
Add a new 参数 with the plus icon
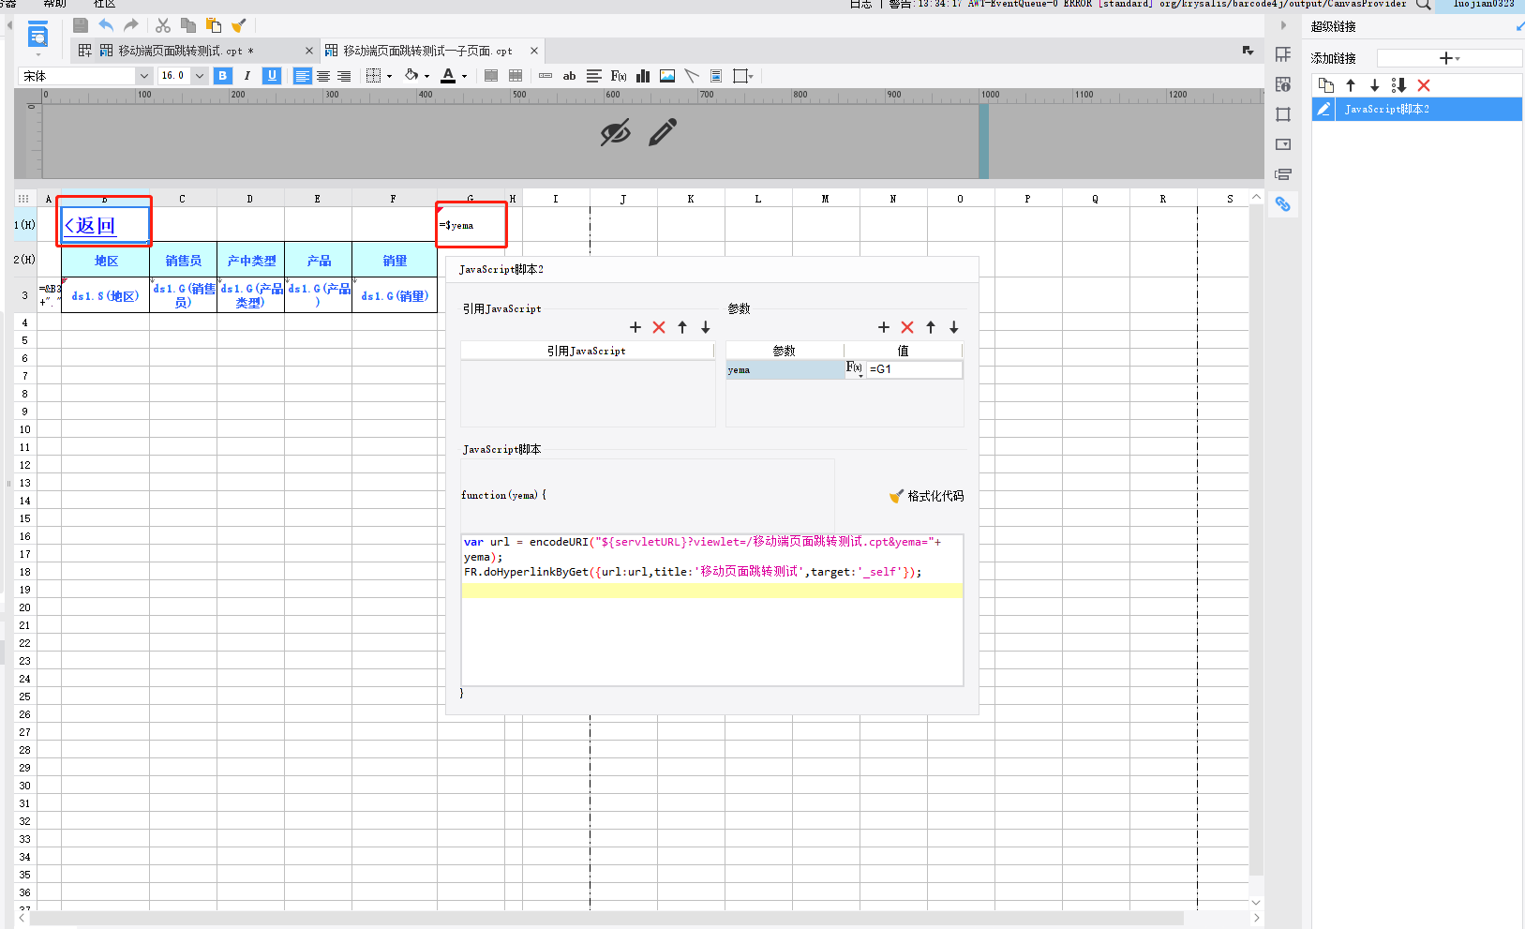884,327
